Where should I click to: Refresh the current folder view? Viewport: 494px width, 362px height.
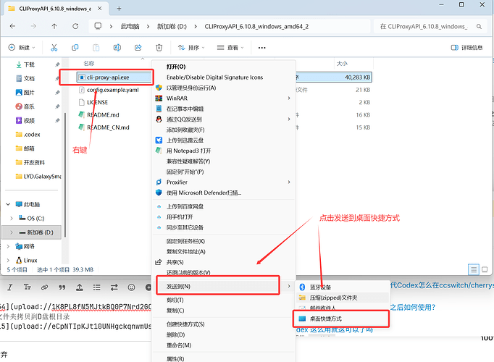point(75,26)
